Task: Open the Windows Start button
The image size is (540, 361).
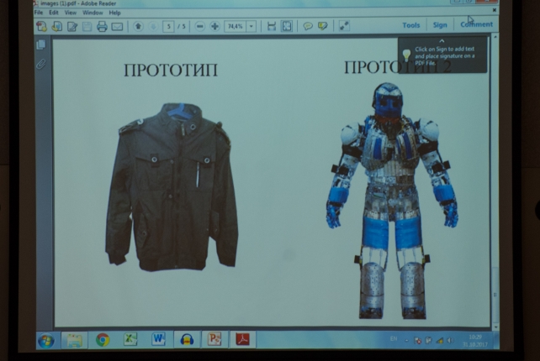Action: (45, 341)
